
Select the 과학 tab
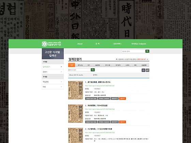click(135, 65)
